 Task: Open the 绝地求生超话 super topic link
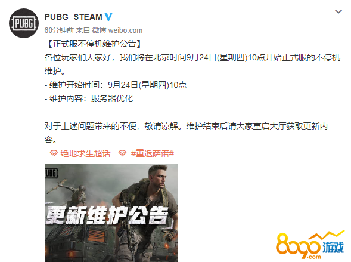point(85,153)
